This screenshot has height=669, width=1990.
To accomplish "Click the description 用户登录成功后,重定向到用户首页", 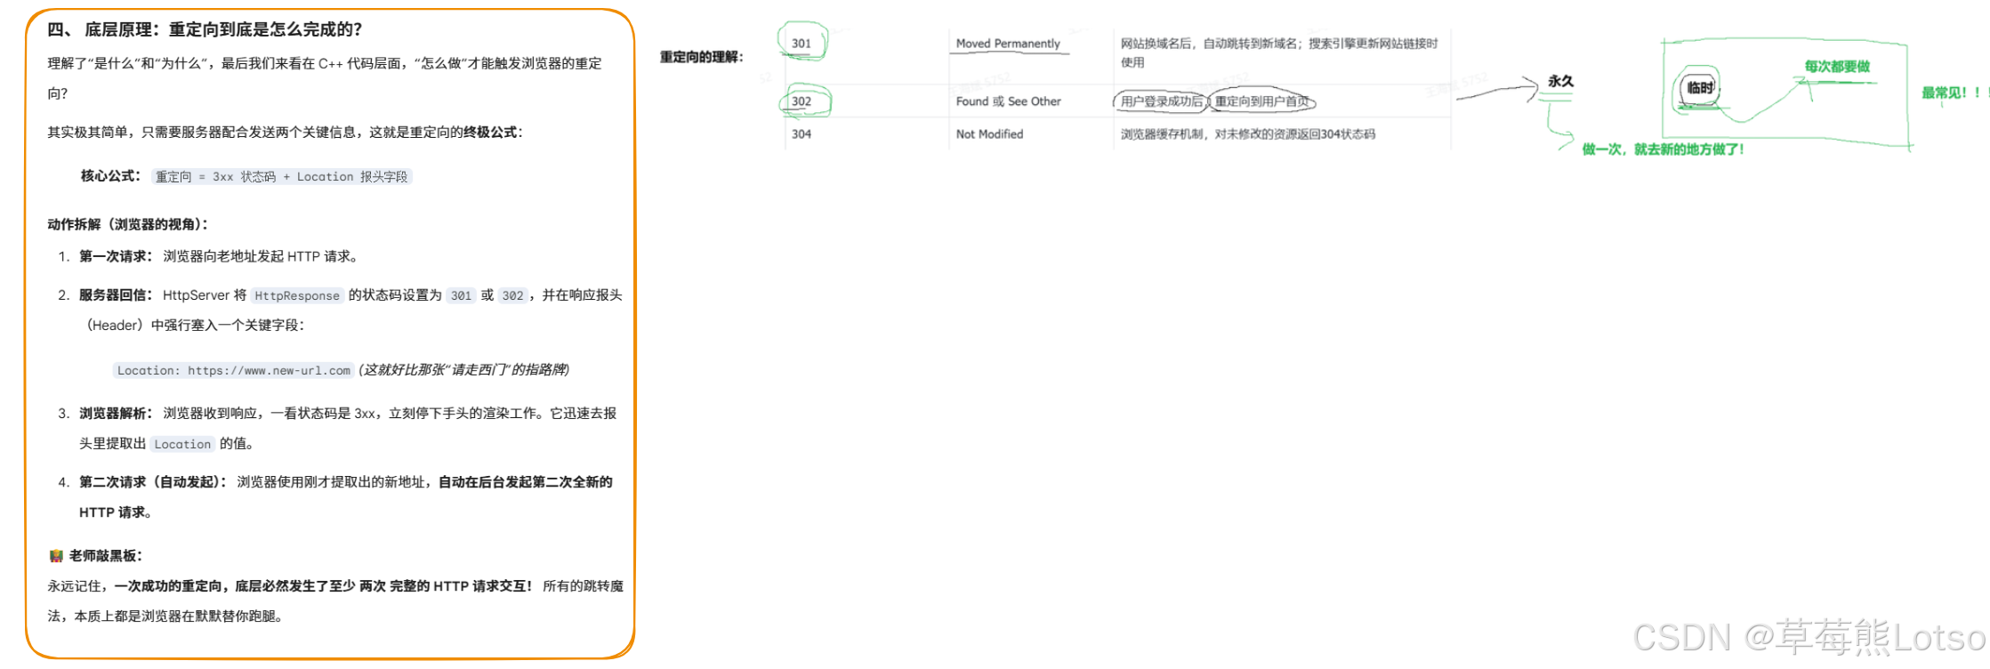I will tap(1215, 101).
